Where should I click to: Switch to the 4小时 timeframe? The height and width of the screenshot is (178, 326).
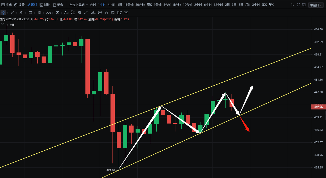(x=111, y=5)
